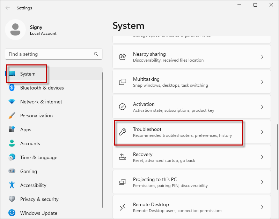Screen dimensions: 279x219
Task: Open the Recovery settings card
Action: click(192, 157)
